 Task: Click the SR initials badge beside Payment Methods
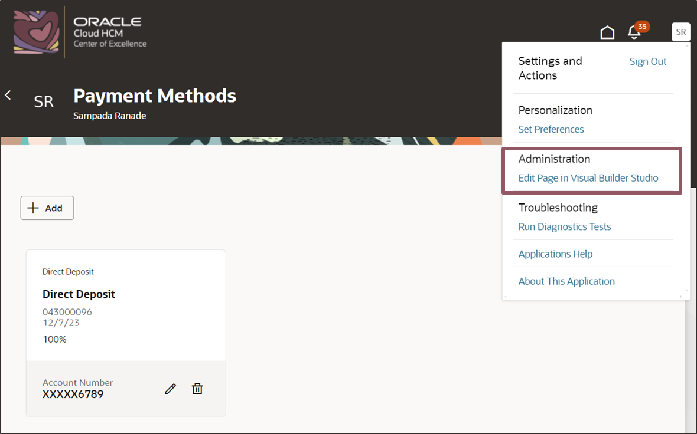(44, 101)
